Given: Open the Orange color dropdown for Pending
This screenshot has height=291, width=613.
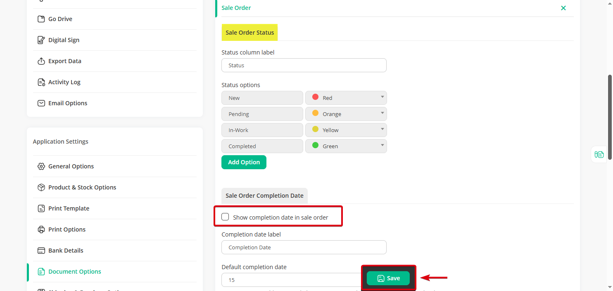Looking at the screenshot, I should coord(346,114).
